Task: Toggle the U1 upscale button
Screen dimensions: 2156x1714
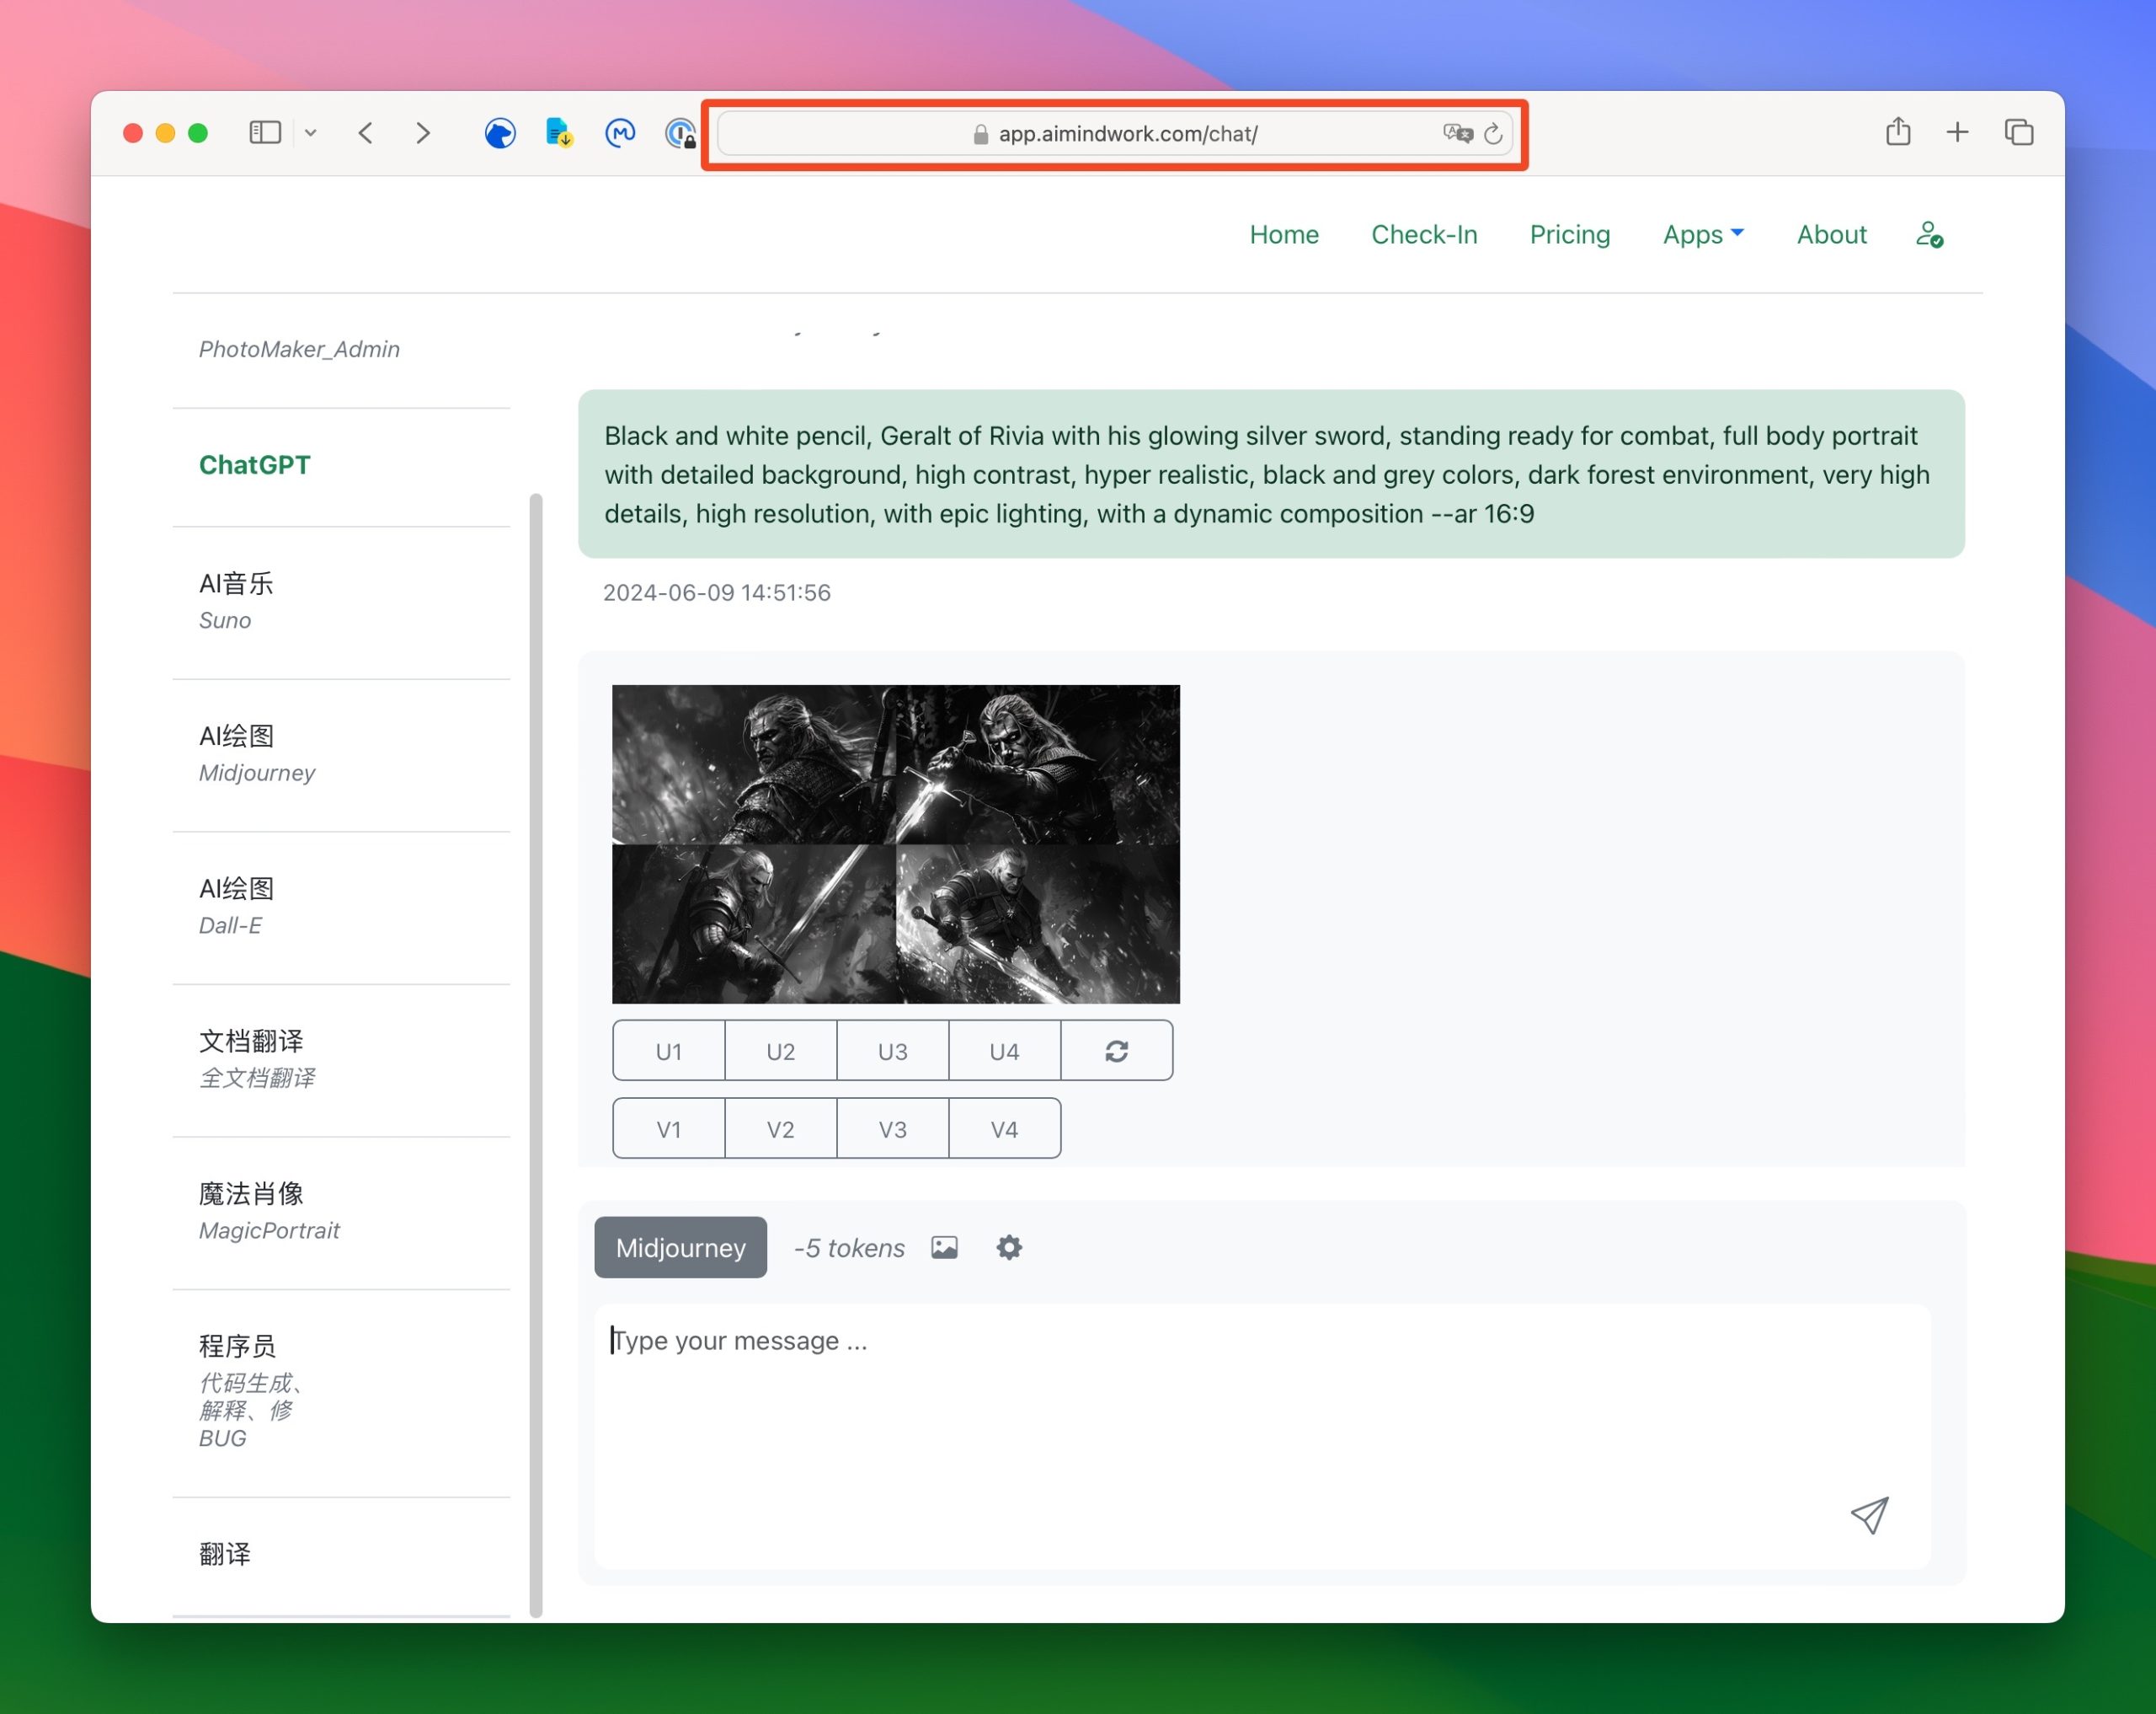Action: pyautogui.click(x=670, y=1051)
